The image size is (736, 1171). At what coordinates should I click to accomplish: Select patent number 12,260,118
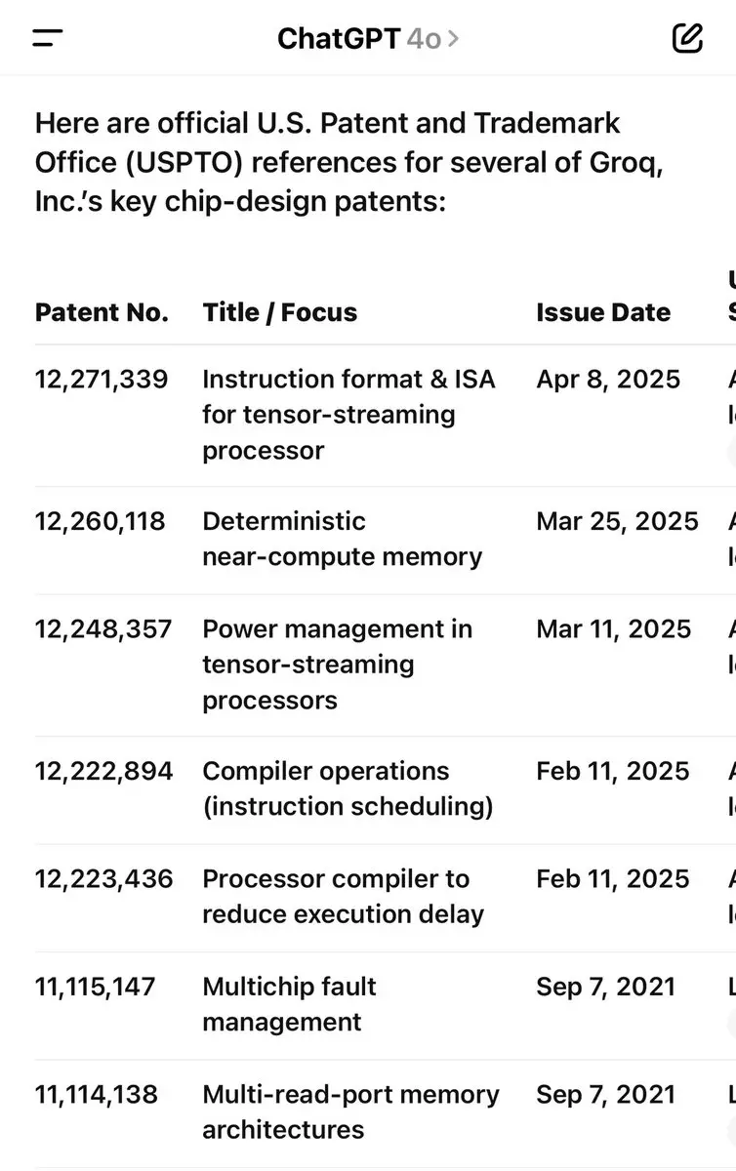point(101,521)
